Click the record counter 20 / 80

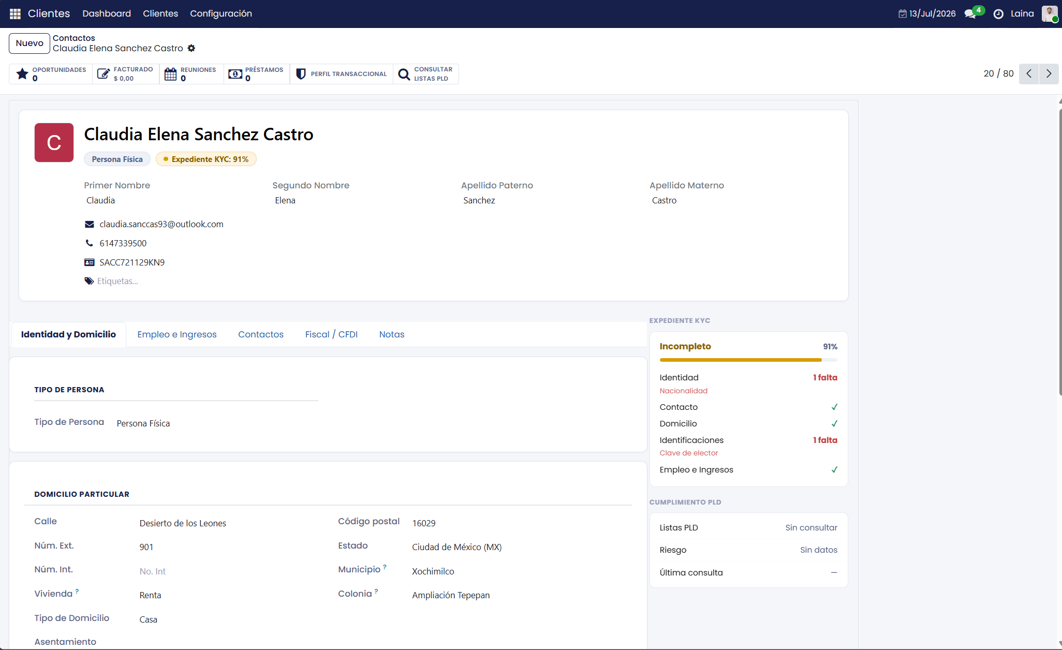click(x=998, y=73)
